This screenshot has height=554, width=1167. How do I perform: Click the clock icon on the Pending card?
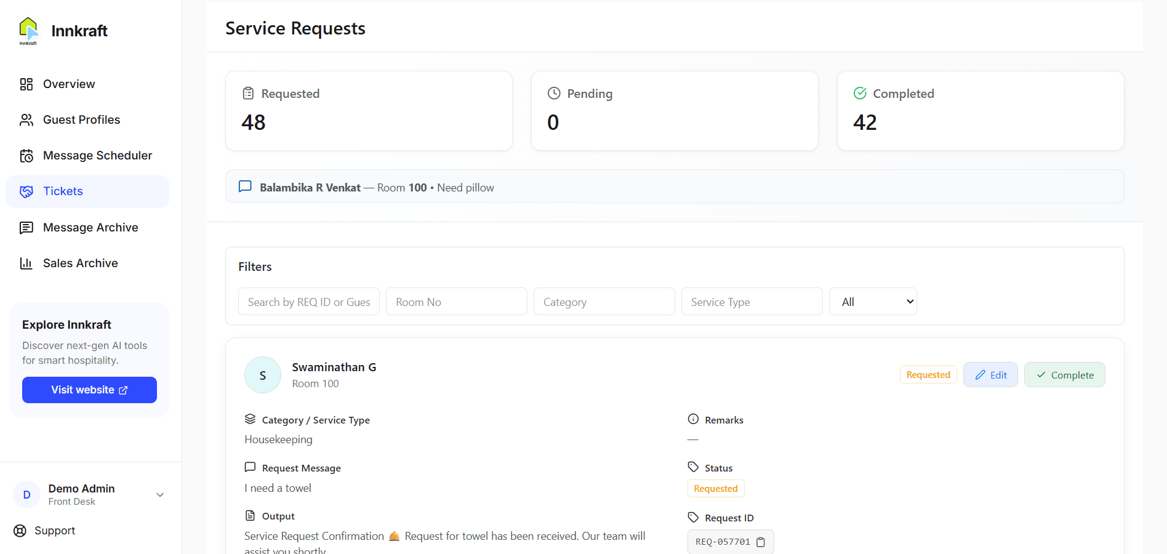point(553,93)
